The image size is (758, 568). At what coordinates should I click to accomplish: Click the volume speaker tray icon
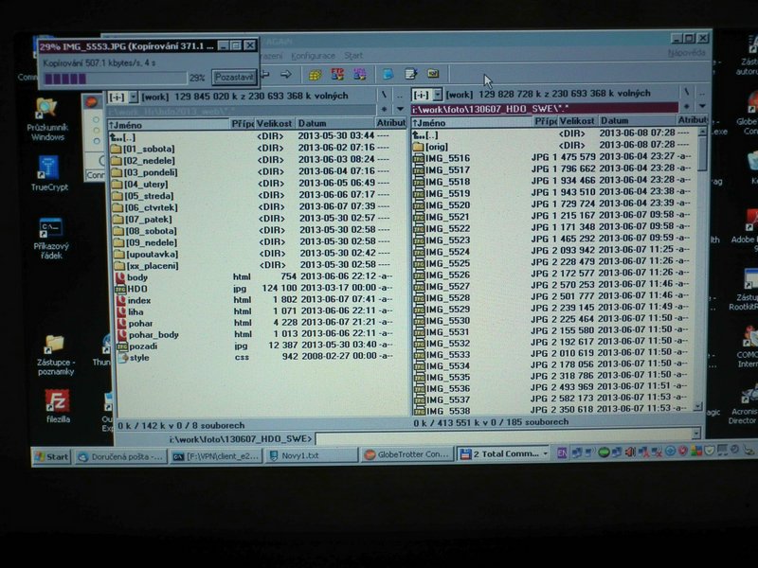[630, 453]
